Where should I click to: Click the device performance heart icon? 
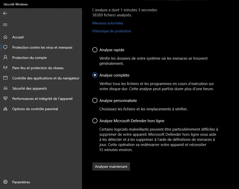point(5,99)
